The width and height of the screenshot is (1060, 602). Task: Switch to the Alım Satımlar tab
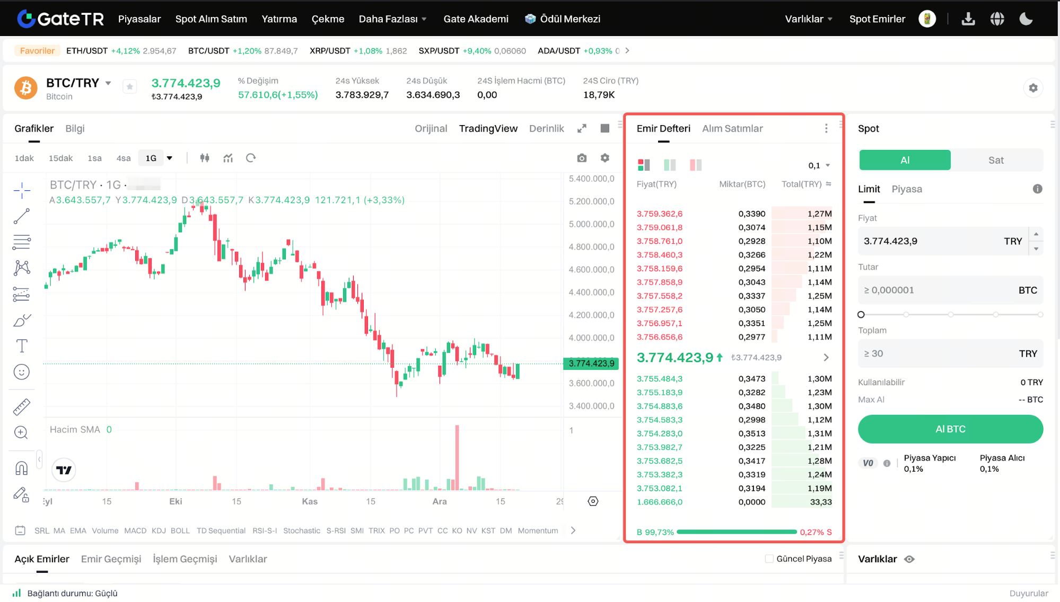pyautogui.click(x=732, y=128)
